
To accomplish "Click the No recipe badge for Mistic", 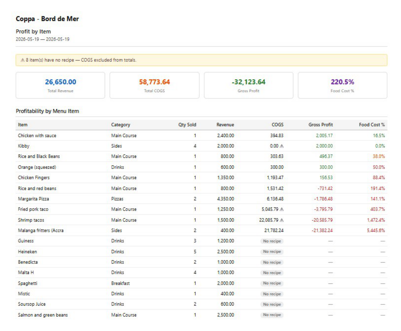I will click(x=272, y=294).
